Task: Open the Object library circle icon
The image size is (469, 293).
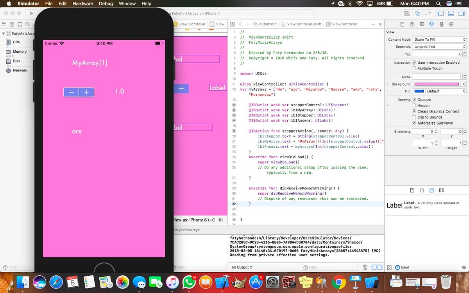Action: 431,190
